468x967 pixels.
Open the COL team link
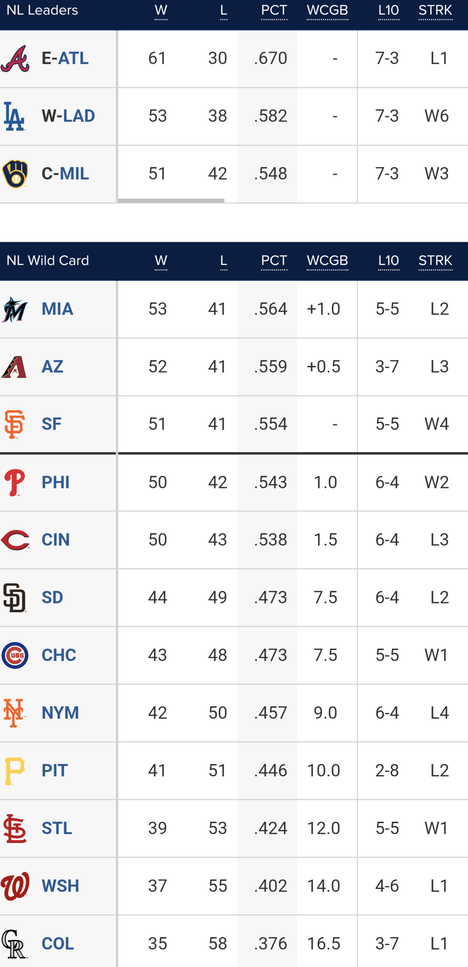tap(57, 944)
